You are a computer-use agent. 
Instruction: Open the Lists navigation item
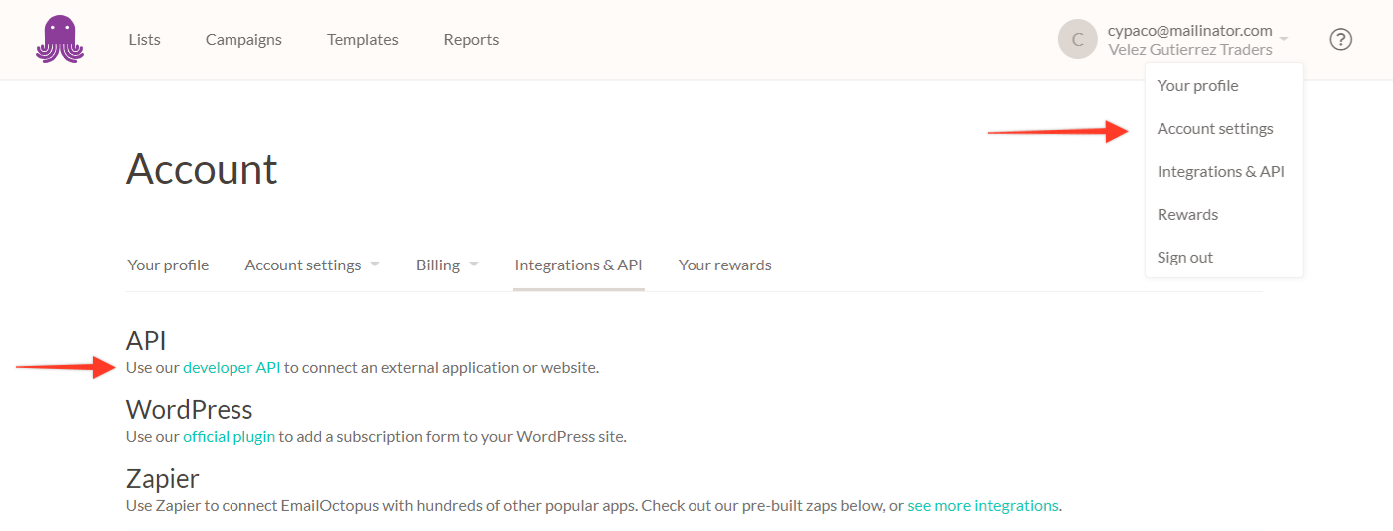tap(145, 40)
